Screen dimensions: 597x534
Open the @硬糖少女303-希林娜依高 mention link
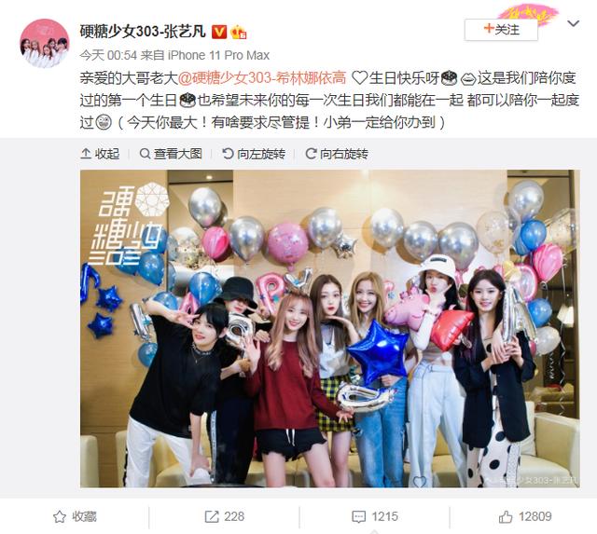(262, 78)
